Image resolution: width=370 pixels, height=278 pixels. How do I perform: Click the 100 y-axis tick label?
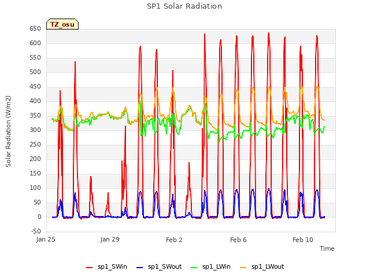click(35, 188)
